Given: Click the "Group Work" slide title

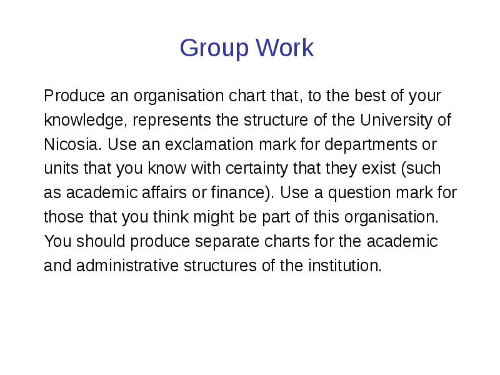Looking at the screenshot, I should [x=247, y=48].
